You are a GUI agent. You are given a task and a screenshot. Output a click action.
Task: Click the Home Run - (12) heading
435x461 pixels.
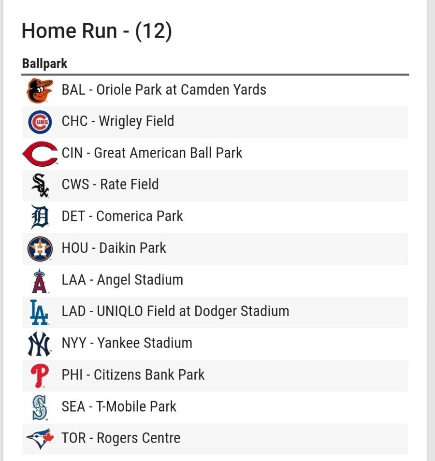[97, 31]
